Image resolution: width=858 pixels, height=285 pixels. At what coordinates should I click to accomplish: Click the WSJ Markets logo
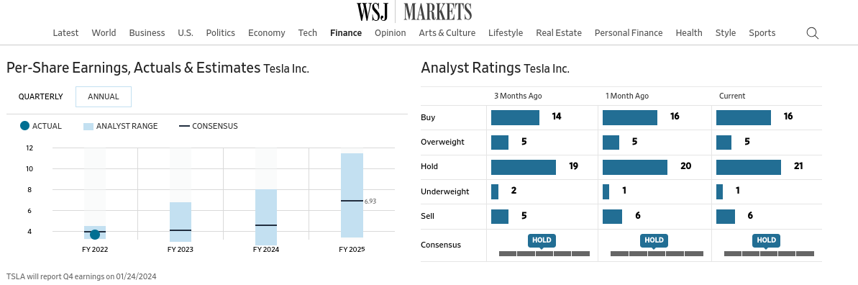[414, 12]
